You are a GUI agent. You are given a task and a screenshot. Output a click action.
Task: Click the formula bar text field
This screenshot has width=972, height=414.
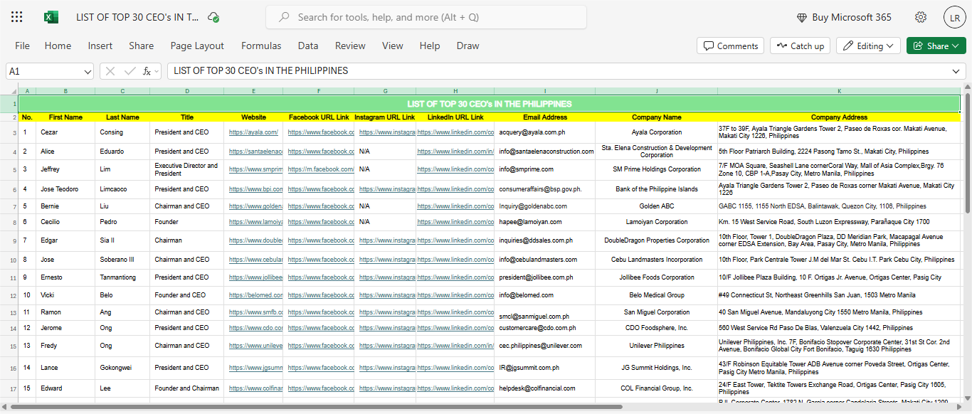(x=559, y=71)
